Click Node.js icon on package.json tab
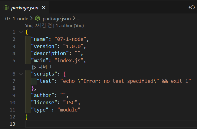This screenshot has width=197, height=129. (6, 8)
